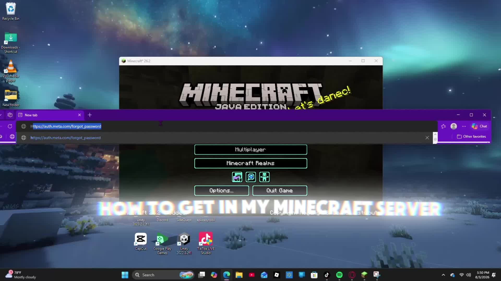Open the Other favorites folder
The image size is (501, 281).
(472, 136)
